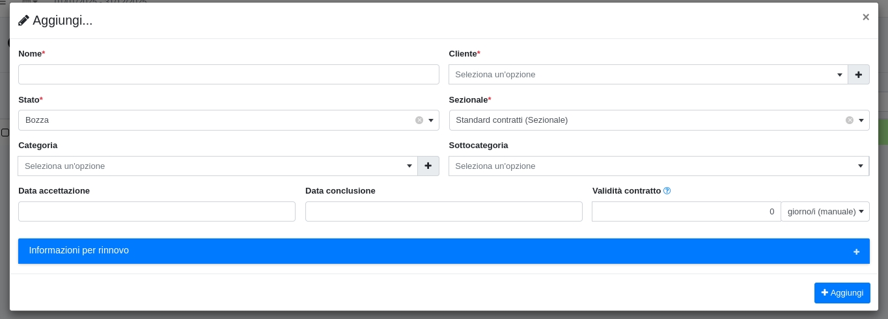
Task: Click the plus icon on Informazioni per rinnovo
Action: click(x=856, y=252)
